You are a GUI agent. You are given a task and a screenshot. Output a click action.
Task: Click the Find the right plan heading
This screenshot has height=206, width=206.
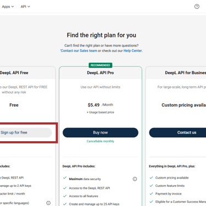pyautogui.click(x=102, y=35)
